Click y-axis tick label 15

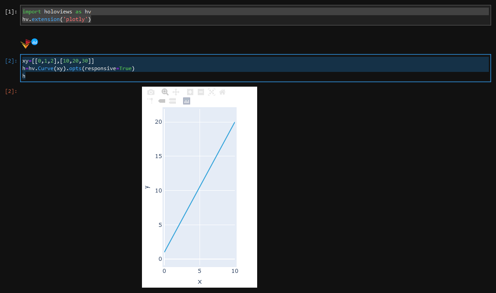pyautogui.click(x=158, y=156)
